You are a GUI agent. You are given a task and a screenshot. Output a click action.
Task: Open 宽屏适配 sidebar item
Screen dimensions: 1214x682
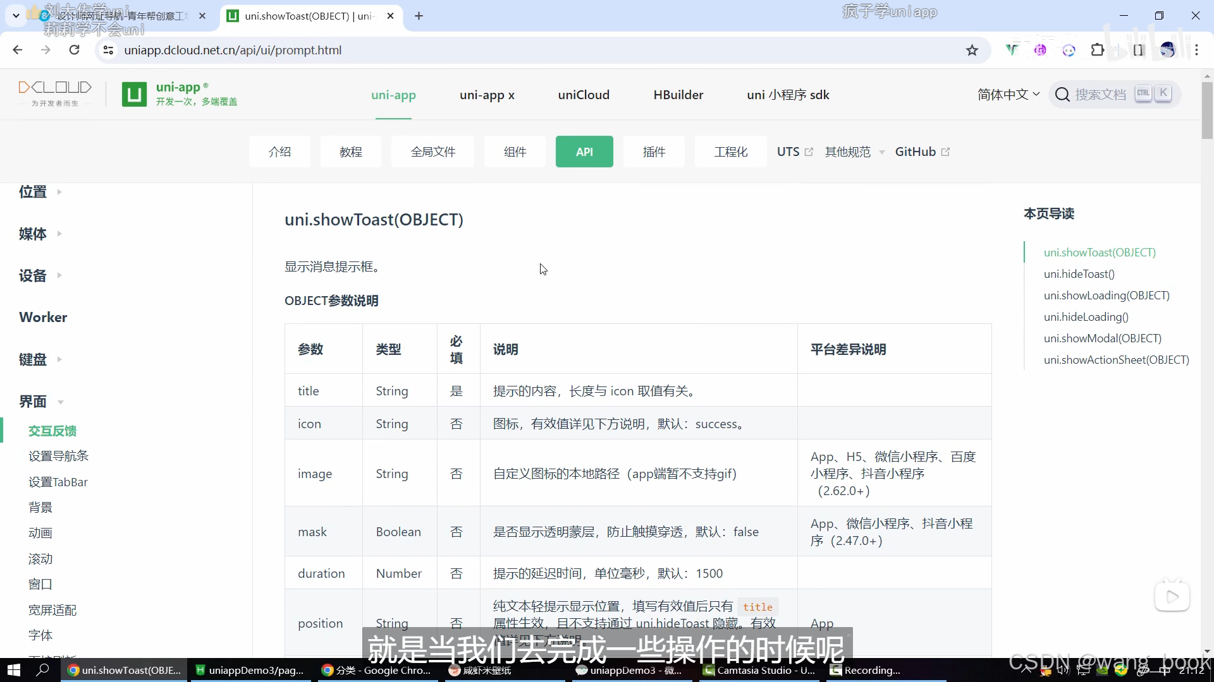52,610
